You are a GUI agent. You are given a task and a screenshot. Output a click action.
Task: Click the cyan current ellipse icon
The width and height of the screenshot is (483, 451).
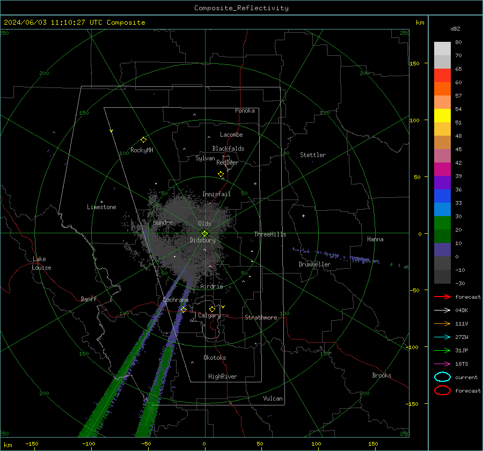point(442,377)
